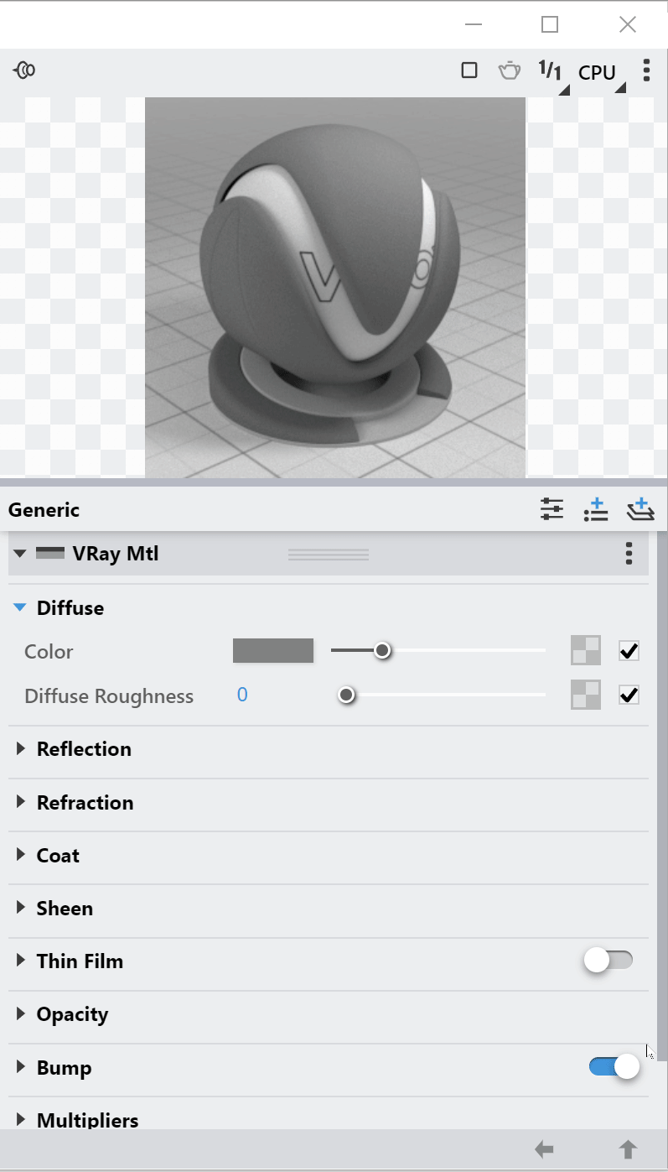
Task: Click the VRay Mtl drag handle lines
Action: click(329, 555)
